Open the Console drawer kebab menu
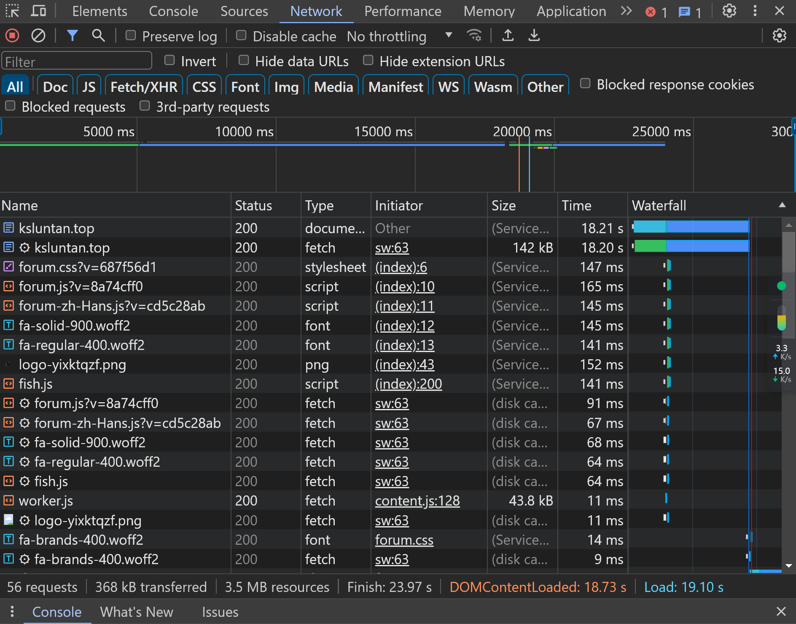The height and width of the screenshot is (624, 796). [12, 611]
